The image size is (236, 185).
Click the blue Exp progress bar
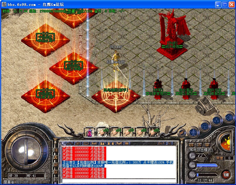(x=207, y=165)
